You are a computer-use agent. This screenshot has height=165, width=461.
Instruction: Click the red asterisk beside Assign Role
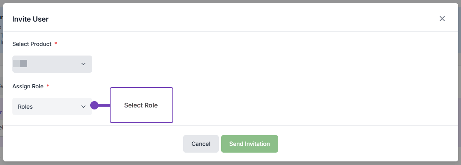48,86
